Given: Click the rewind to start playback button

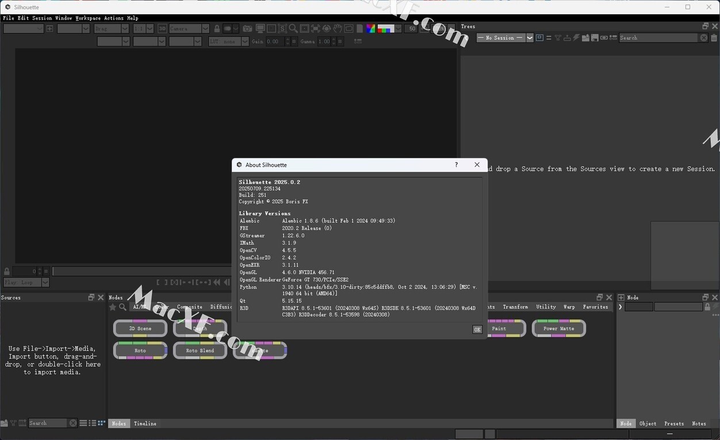Looking at the screenshot, I should coord(217,282).
